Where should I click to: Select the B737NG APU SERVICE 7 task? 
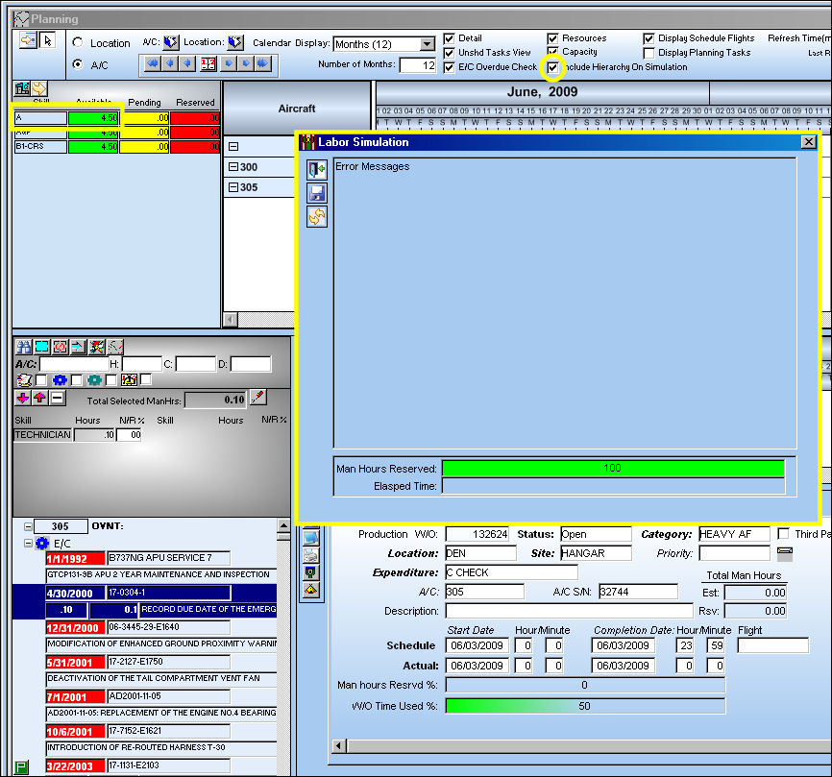[x=169, y=558]
